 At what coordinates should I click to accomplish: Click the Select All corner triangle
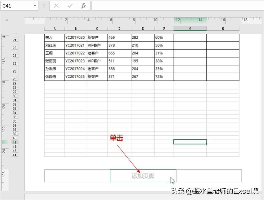[7, 20]
